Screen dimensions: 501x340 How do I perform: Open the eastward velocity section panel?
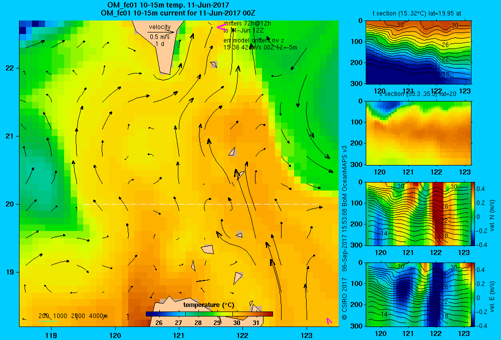coord(418,294)
